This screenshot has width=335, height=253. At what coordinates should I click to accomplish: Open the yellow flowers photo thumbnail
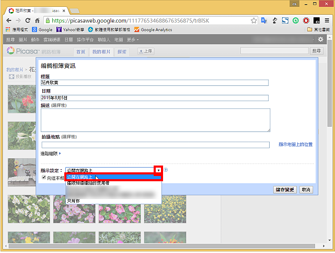(165, 209)
